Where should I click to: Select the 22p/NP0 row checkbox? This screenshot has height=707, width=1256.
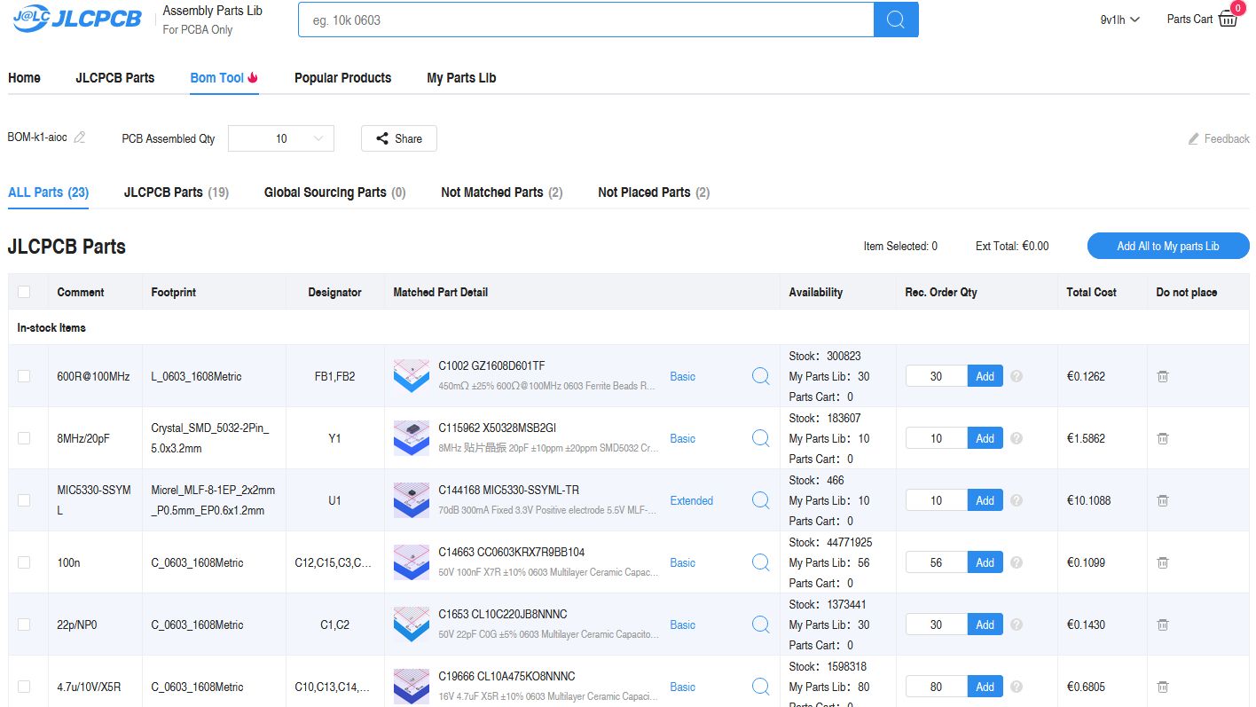tap(24, 625)
